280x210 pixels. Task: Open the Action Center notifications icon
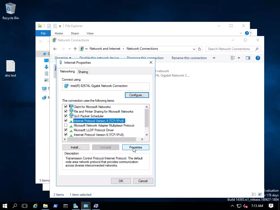[271, 206]
